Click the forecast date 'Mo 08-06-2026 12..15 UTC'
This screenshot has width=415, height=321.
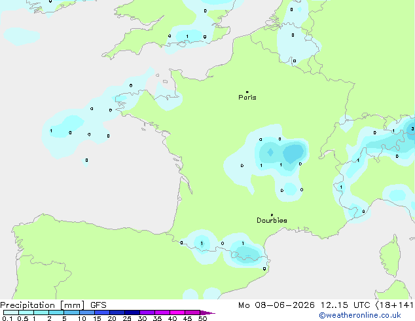click(x=304, y=305)
